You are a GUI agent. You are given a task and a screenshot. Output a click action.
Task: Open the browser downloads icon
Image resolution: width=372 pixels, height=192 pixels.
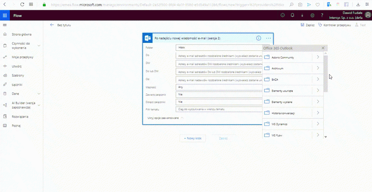pyautogui.click(x=358, y=4)
